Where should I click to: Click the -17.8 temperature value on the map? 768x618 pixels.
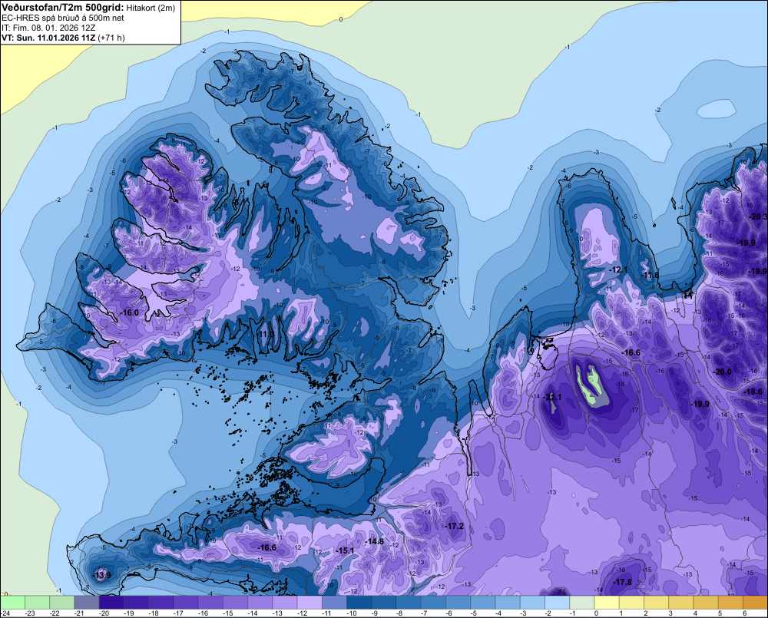click(623, 582)
